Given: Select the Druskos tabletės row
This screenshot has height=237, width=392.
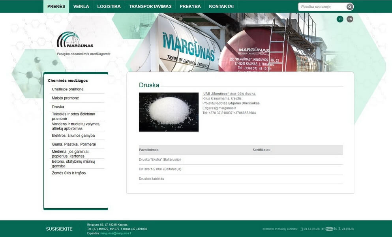Looking at the screenshot, I should 241,179.
